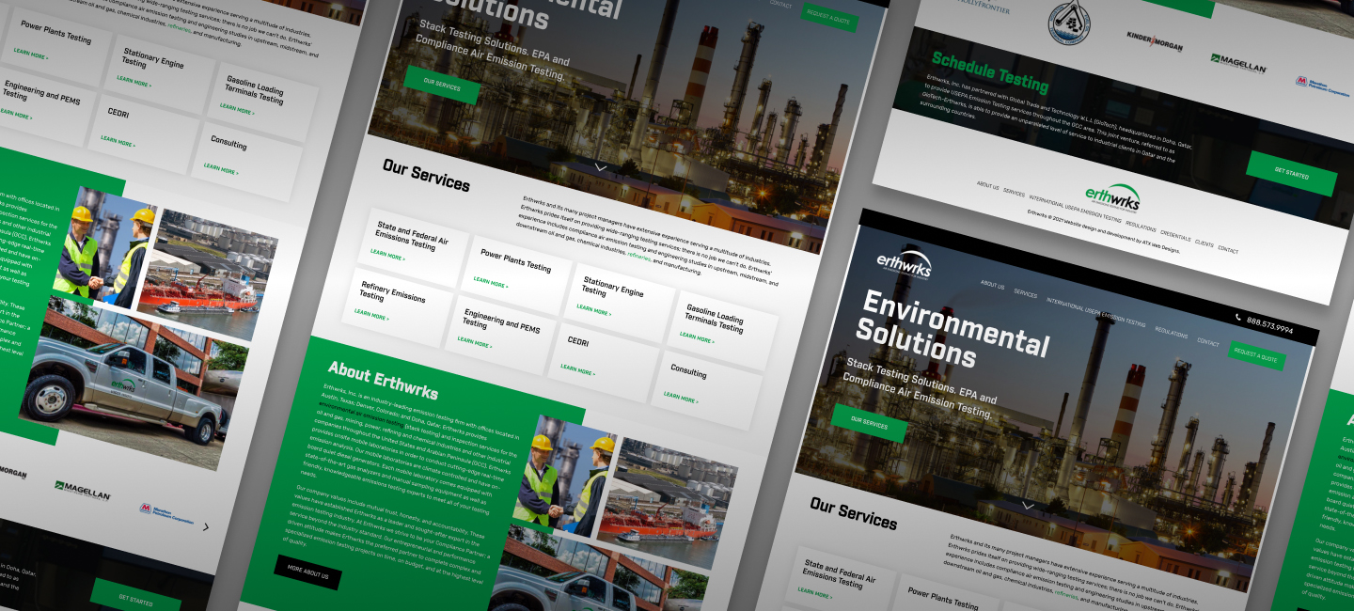Click the Kinder Morgan logo on the top-right page
This screenshot has width=1354, height=611.
[x=1154, y=40]
